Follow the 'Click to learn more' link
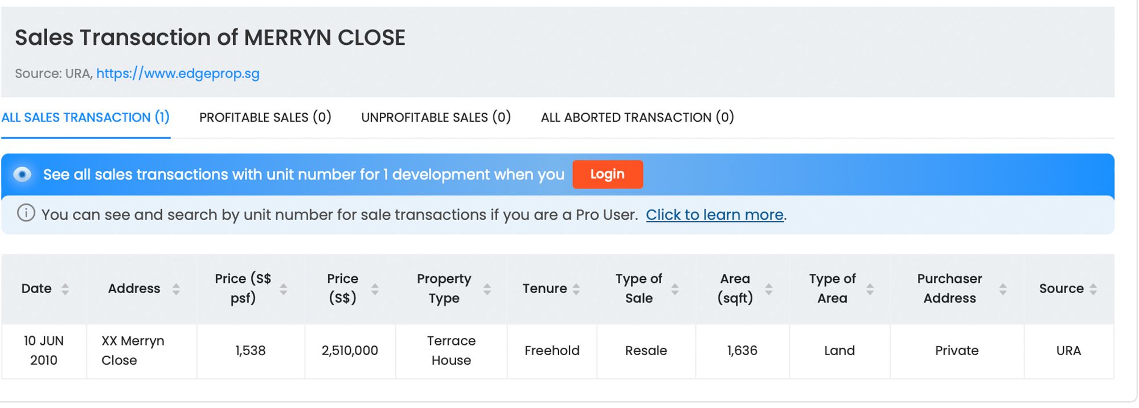Screen dimensions: 1139x408 coord(715,215)
